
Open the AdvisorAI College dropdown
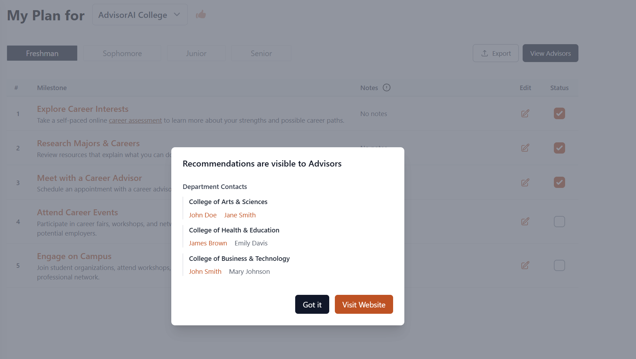[140, 15]
